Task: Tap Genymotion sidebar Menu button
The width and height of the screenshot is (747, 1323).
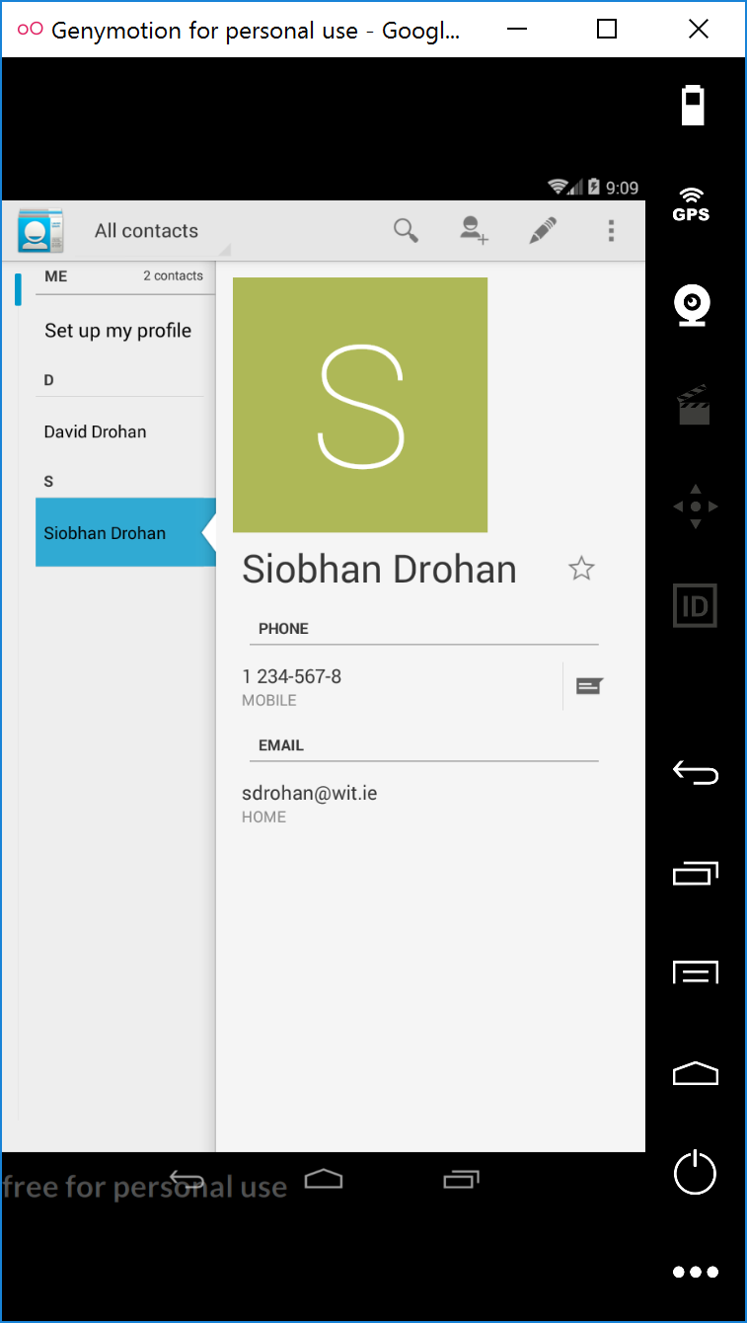Action: click(696, 973)
